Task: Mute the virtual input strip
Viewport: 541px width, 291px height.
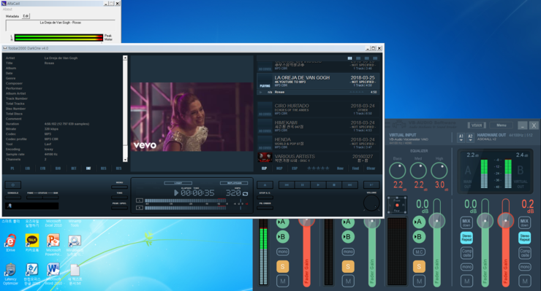Action: pos(419,281)
